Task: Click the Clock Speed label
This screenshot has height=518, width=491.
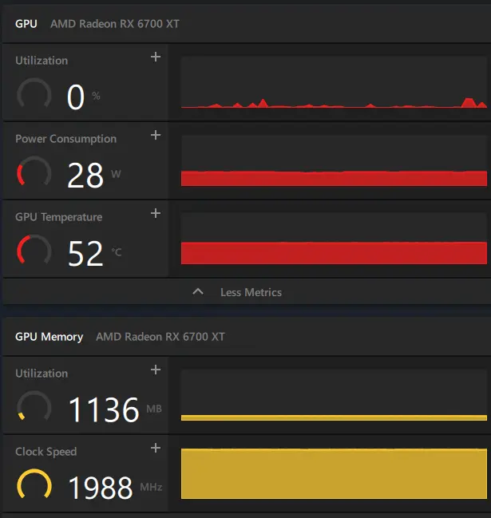Action: [x=46, y=452]
